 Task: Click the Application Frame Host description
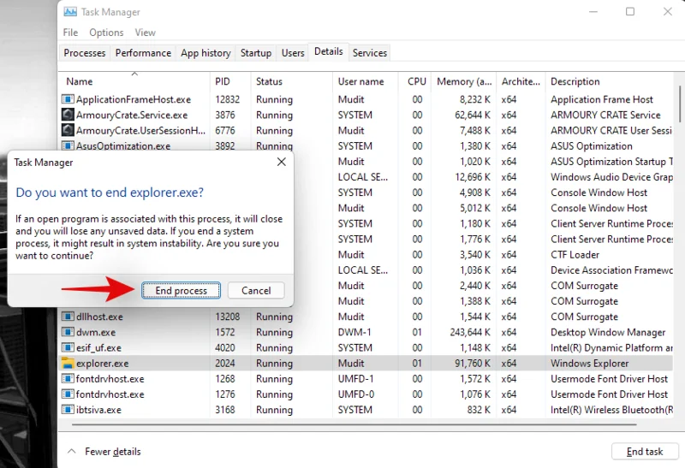point(602,99)
